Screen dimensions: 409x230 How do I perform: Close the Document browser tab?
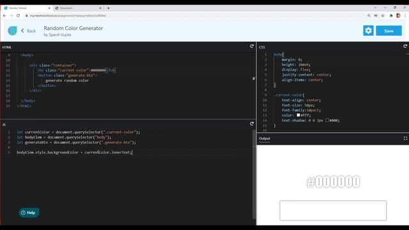click(x=100, y=8)
